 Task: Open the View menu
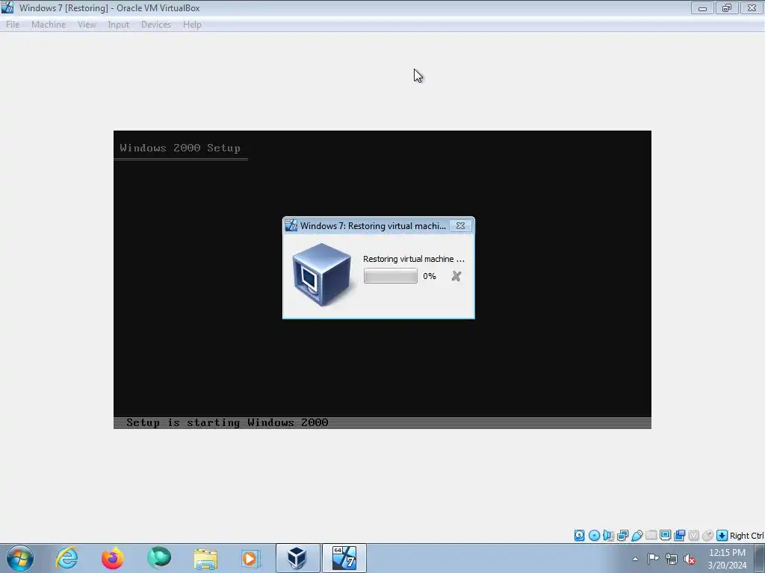pos(87,25)
